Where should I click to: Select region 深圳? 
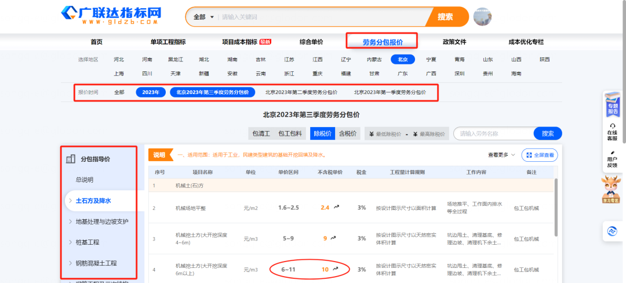[x=460, y=74]
